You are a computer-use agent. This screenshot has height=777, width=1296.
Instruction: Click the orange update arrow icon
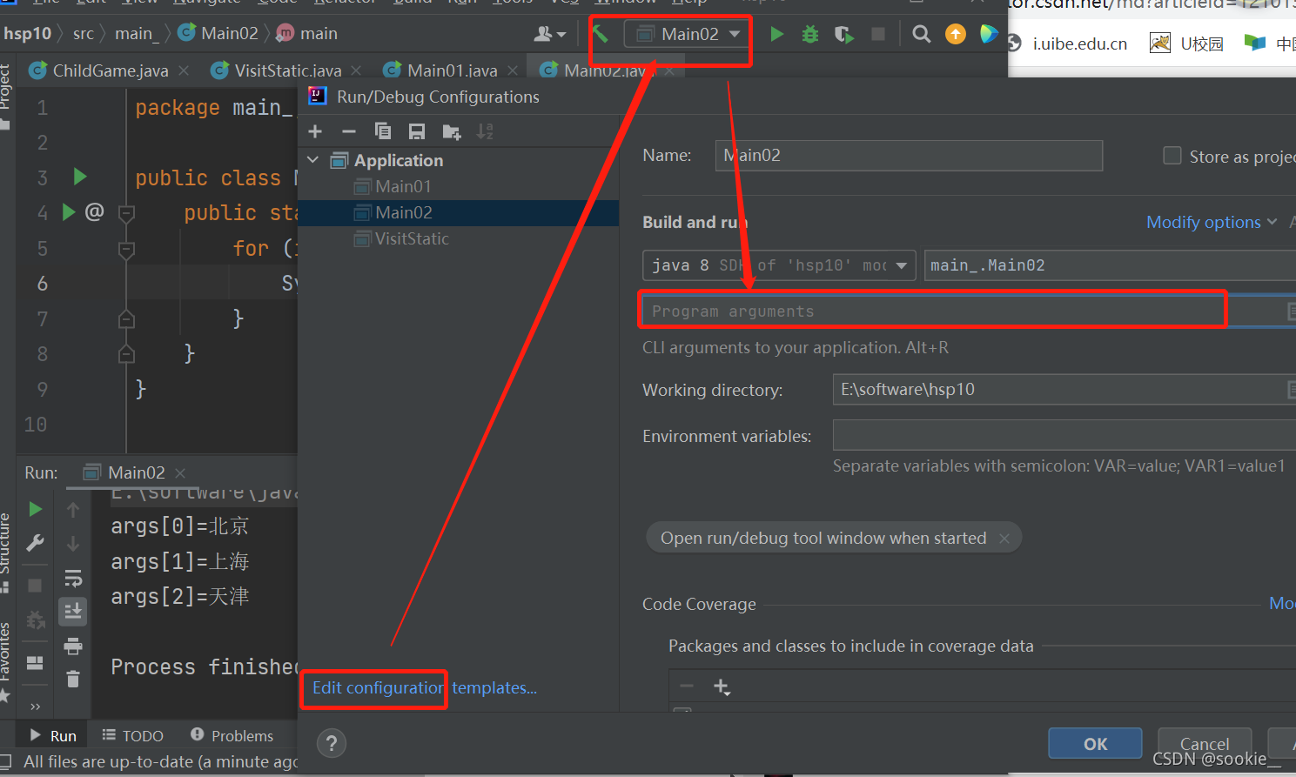pos(956,34)
